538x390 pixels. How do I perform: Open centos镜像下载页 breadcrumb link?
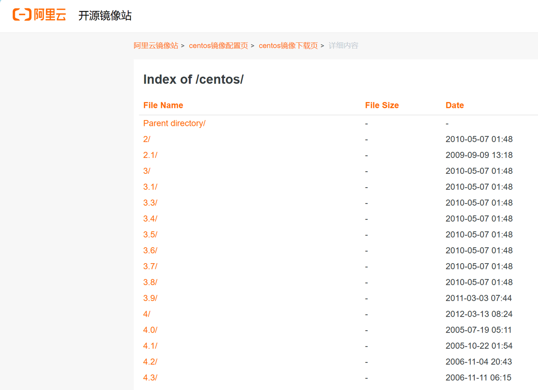(288, 46)
